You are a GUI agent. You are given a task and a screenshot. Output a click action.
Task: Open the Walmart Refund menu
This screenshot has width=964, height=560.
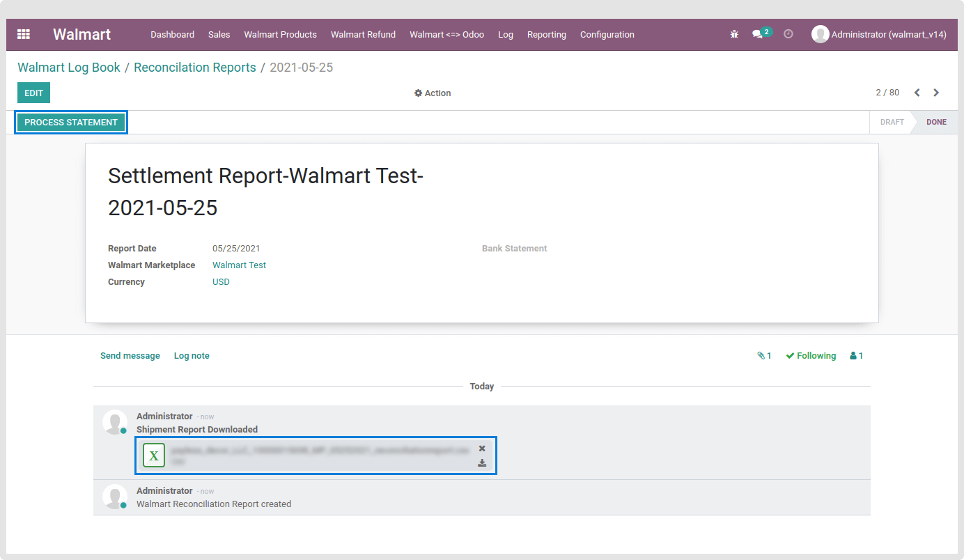[363, 34]
